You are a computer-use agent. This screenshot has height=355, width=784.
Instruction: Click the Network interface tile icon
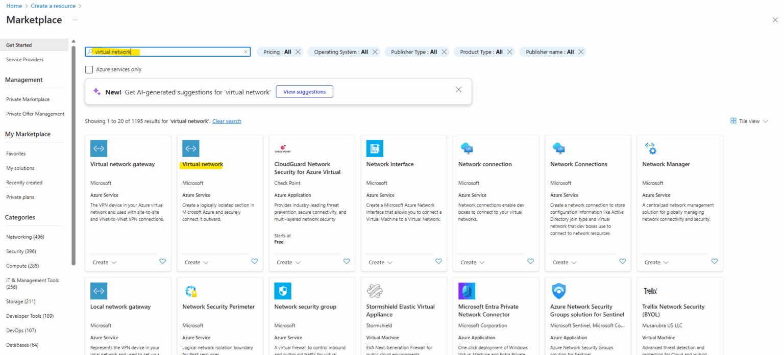[x=375, y=148]
